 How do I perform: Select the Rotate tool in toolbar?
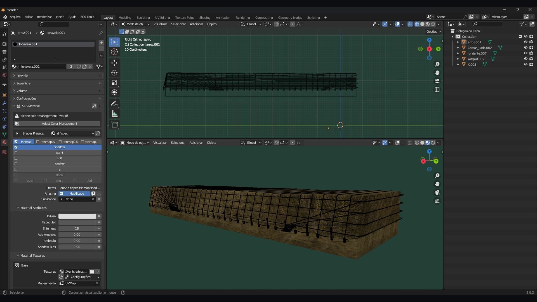(114, 73)
